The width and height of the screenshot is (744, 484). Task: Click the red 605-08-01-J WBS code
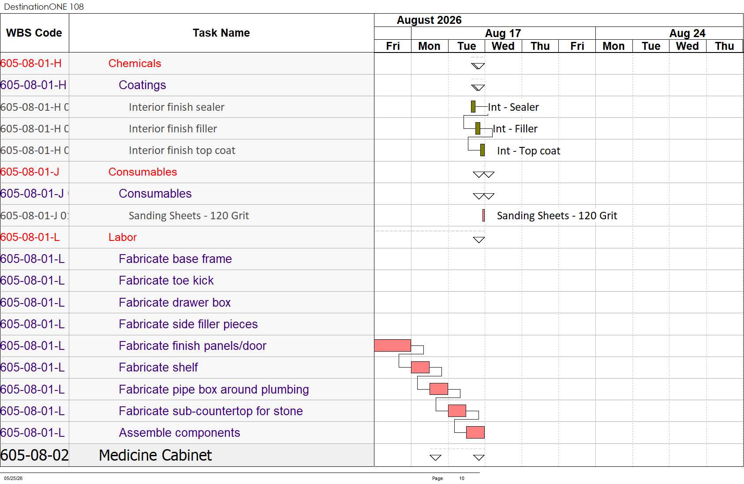[30, 172]
